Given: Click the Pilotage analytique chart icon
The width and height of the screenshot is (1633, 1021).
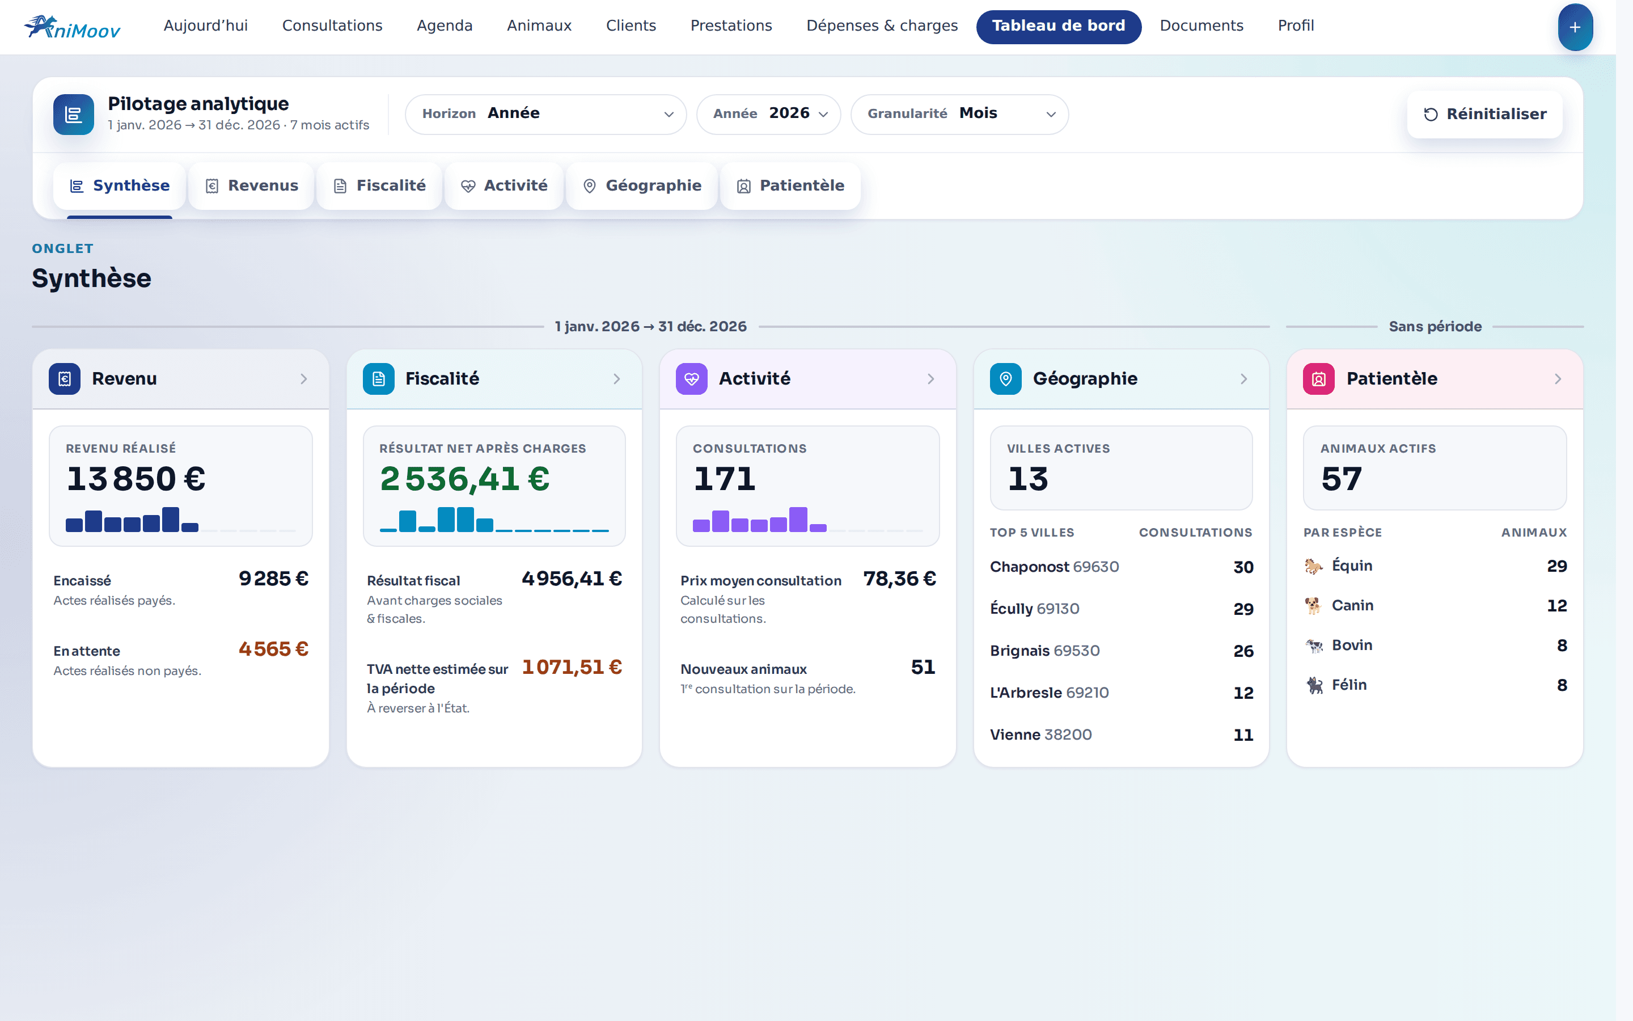Looking at the screenshot, I should 74,114.
